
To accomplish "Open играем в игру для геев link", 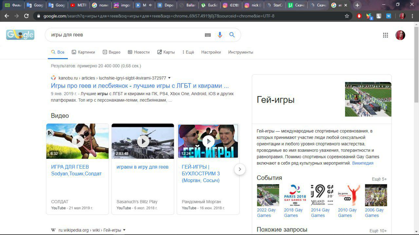I will click(x=142, y=167).
